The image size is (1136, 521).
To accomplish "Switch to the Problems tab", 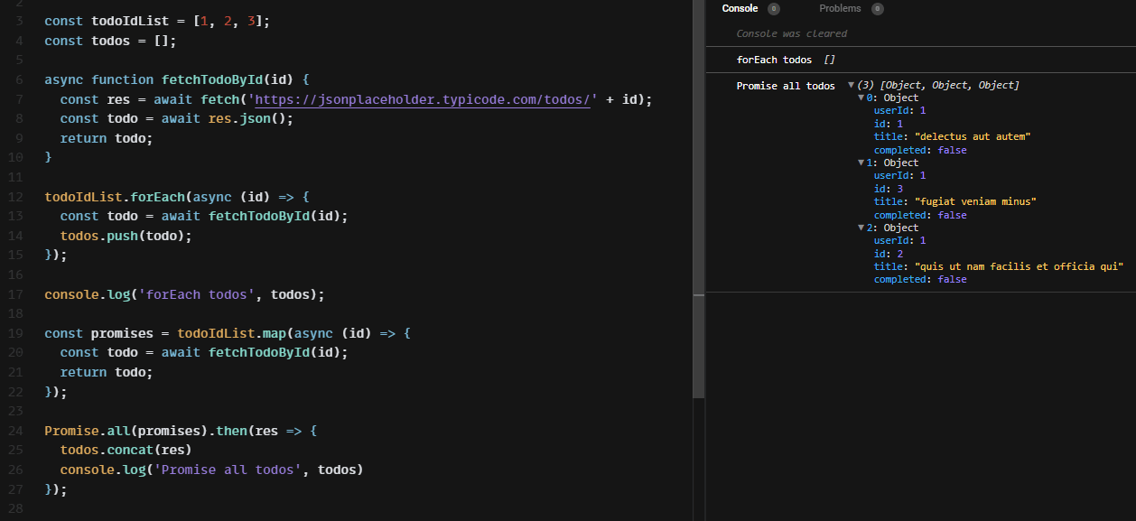I will pos(840,8).
